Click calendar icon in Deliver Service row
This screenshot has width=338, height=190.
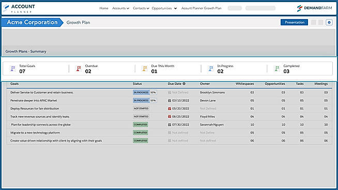coord(170,92)
